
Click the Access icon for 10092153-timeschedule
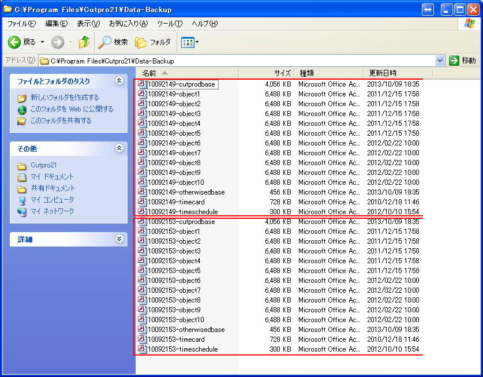point(142,349)
